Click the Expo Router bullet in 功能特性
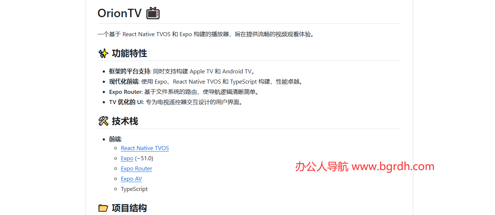 coord(125,92)
